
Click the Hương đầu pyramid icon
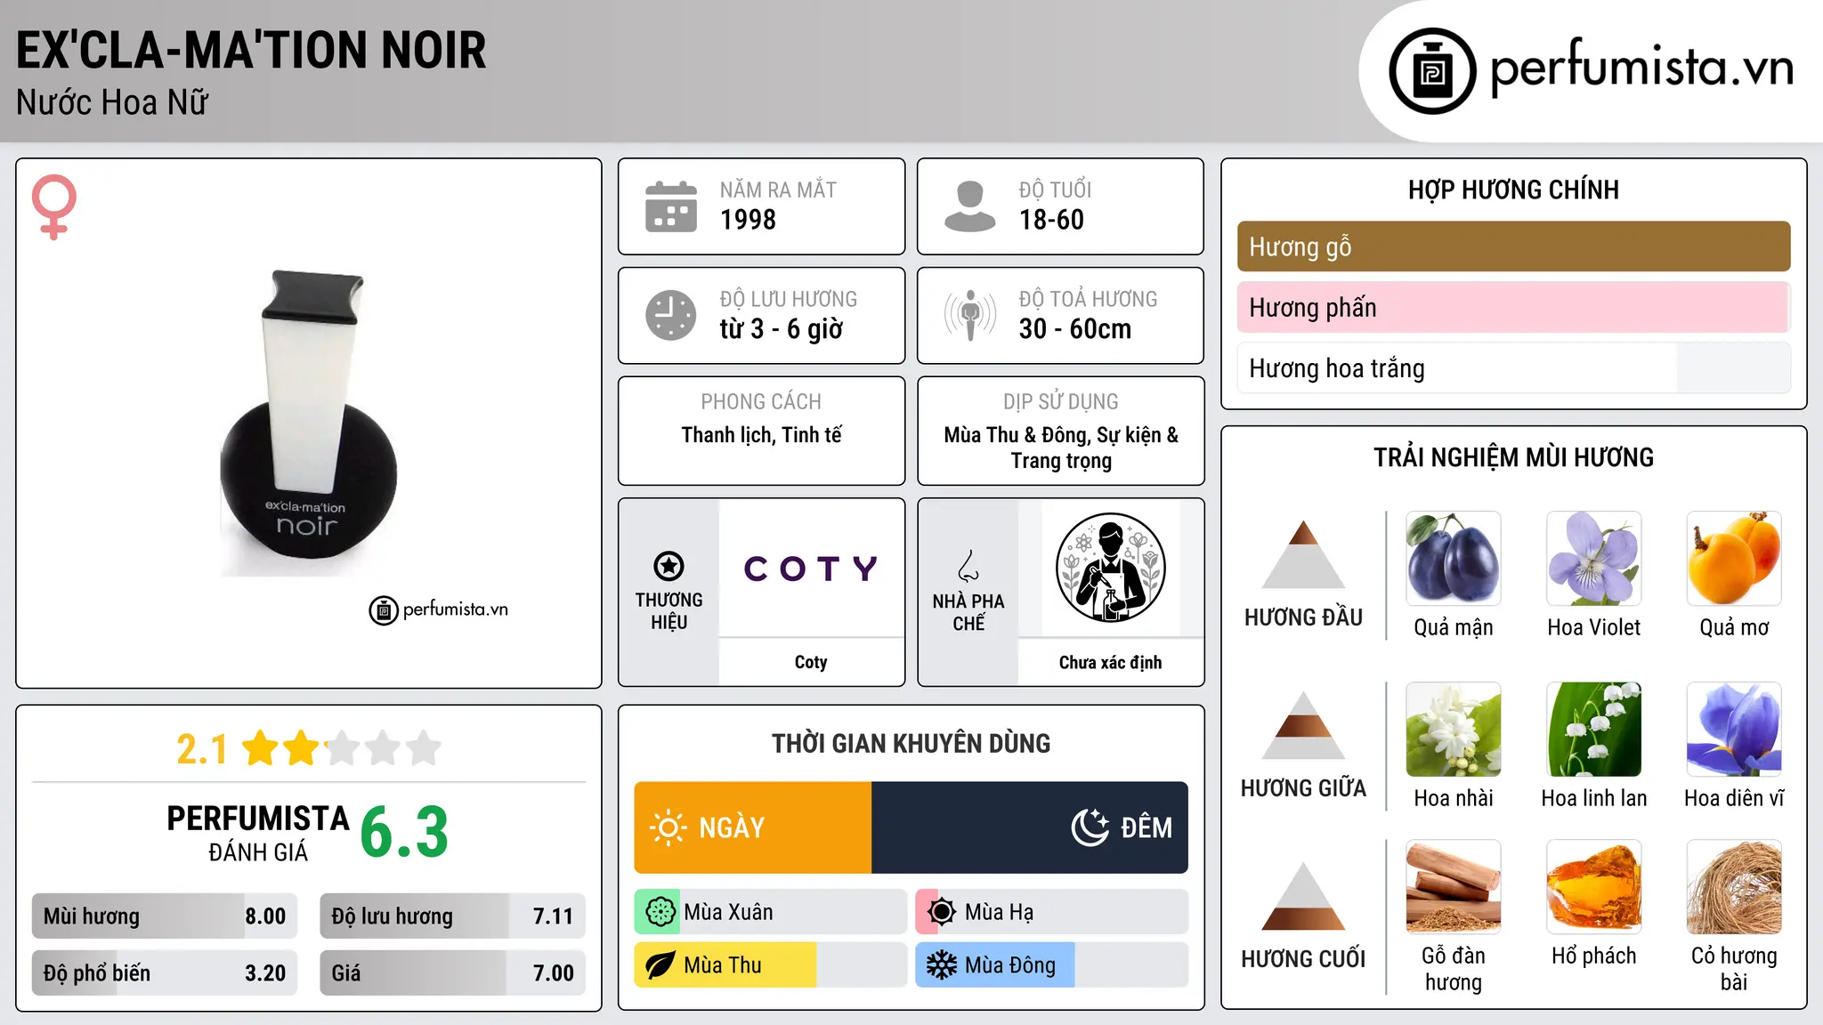coord(1303,554)
